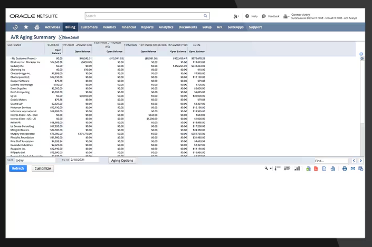Viewport: 372px width, 247px height.
Task: Click the Refresh button
Action: 18,169
